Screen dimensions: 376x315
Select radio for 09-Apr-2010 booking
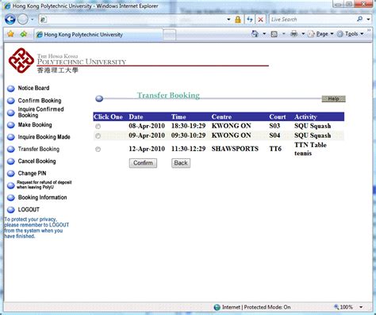pos(98,136)
